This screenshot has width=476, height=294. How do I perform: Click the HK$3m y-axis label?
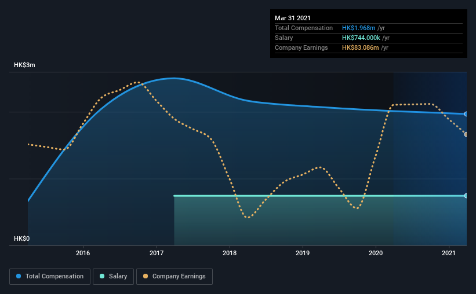24,65
